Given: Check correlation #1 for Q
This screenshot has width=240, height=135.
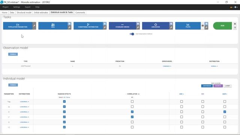Looking at the screenshot, I should [132, 122].
